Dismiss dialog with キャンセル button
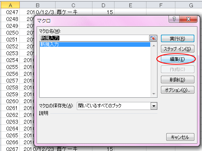Screen dimensions: 202x151 pyautogui.click(x=180, y=137)
